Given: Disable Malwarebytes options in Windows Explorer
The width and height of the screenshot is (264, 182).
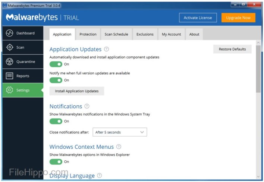Looking at the screenshot, I should (56, 162).
